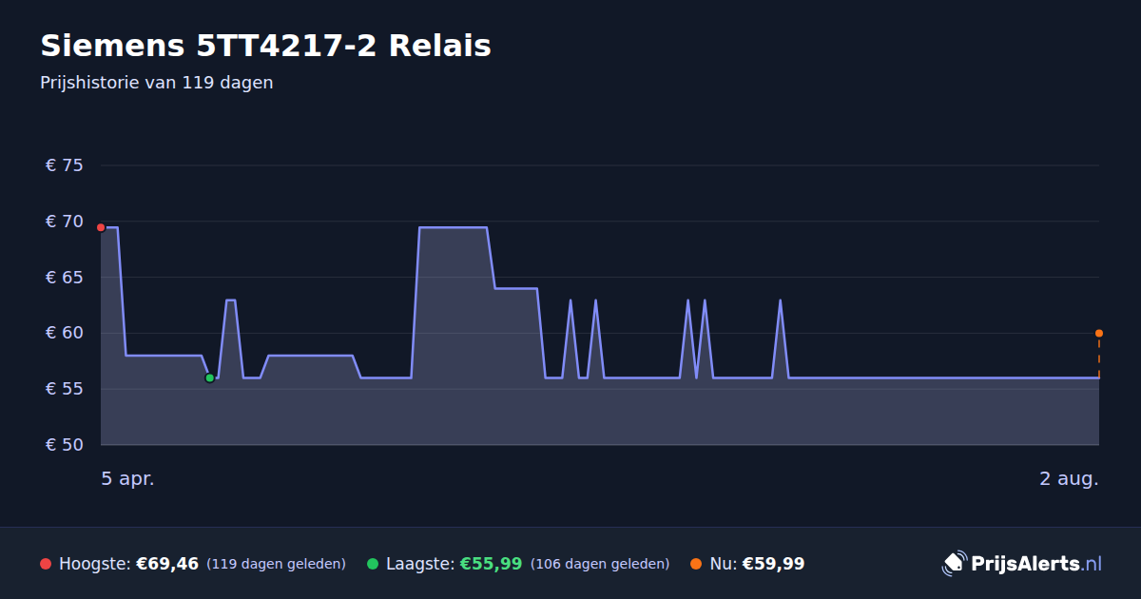Select the title 'Siemens 5TT4217-2 Relais'
This screenshot has height=599, width=1141.
tap(265, 46)
